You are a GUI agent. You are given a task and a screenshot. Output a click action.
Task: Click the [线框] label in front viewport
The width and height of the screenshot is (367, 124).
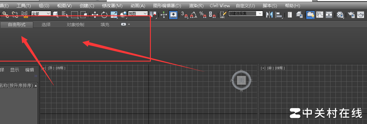[x=280, y=68]
